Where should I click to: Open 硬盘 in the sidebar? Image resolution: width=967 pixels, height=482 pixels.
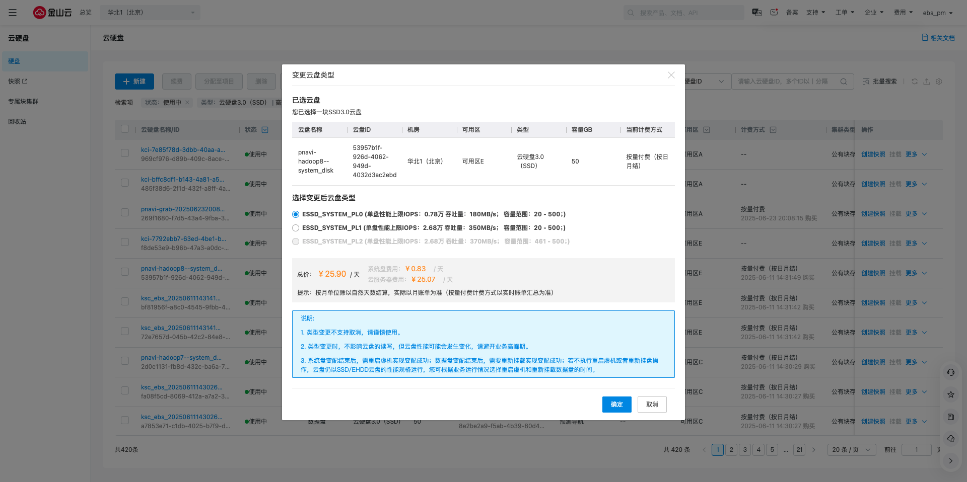45,61
